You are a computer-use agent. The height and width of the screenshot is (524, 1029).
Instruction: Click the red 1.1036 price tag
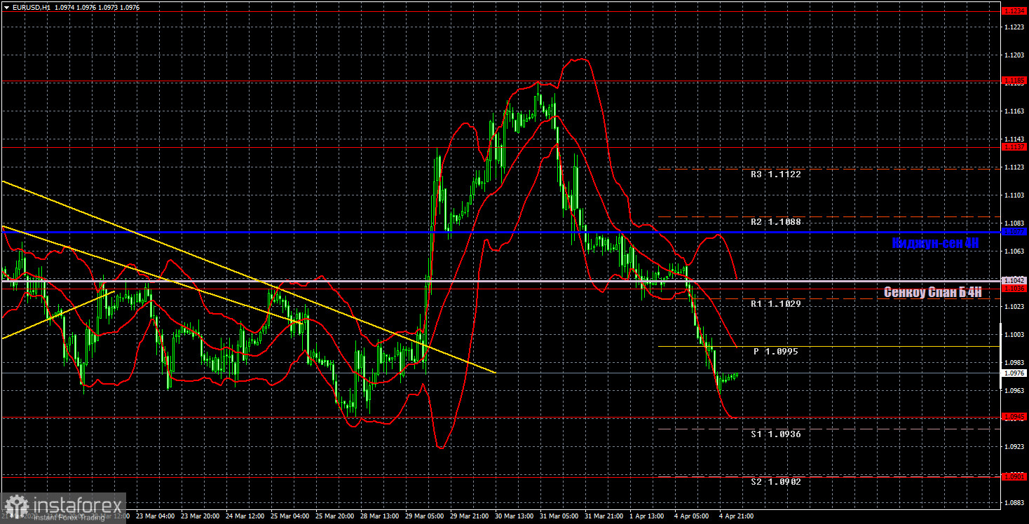(1015, 288)
